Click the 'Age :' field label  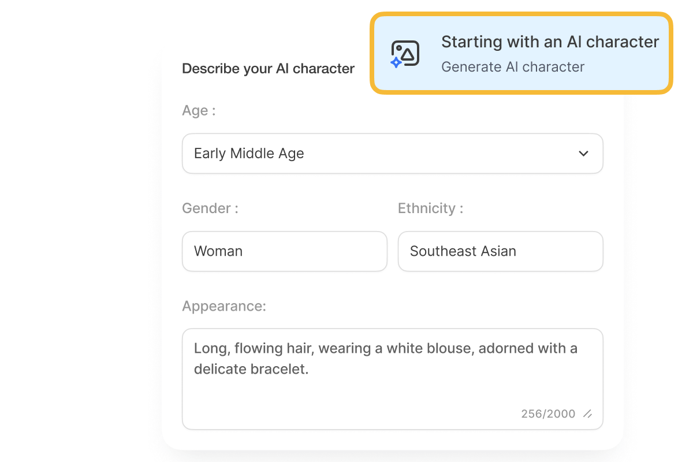coord(199,110)
